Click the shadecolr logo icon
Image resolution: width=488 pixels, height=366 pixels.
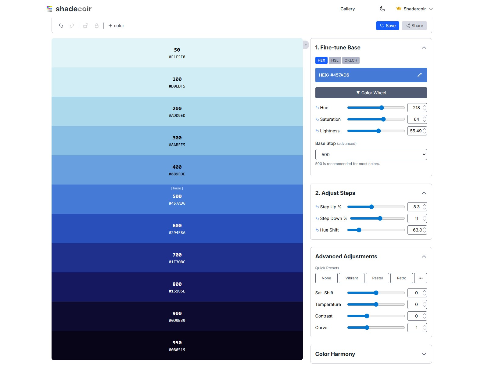coord(49,9)
